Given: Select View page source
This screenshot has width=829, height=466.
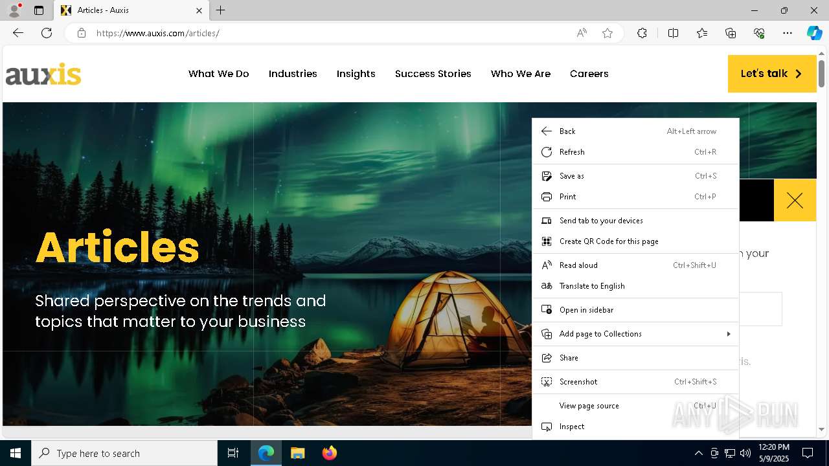Looking at the screenshot, I should (x=635, y=406).
